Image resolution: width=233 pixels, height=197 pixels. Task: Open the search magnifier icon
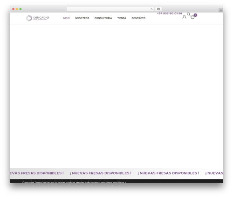[188, 14]
